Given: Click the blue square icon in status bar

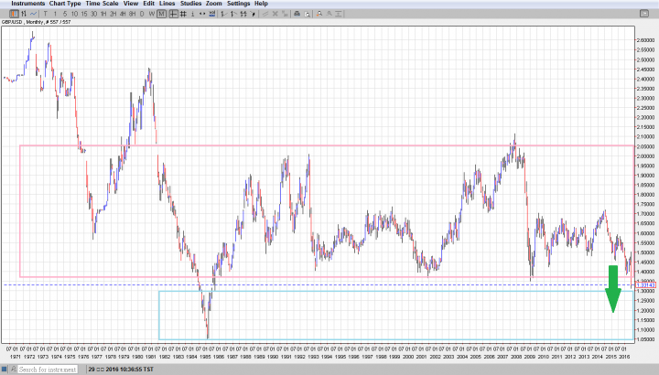Looking at the screenshot, I should [x=5, y=370].
